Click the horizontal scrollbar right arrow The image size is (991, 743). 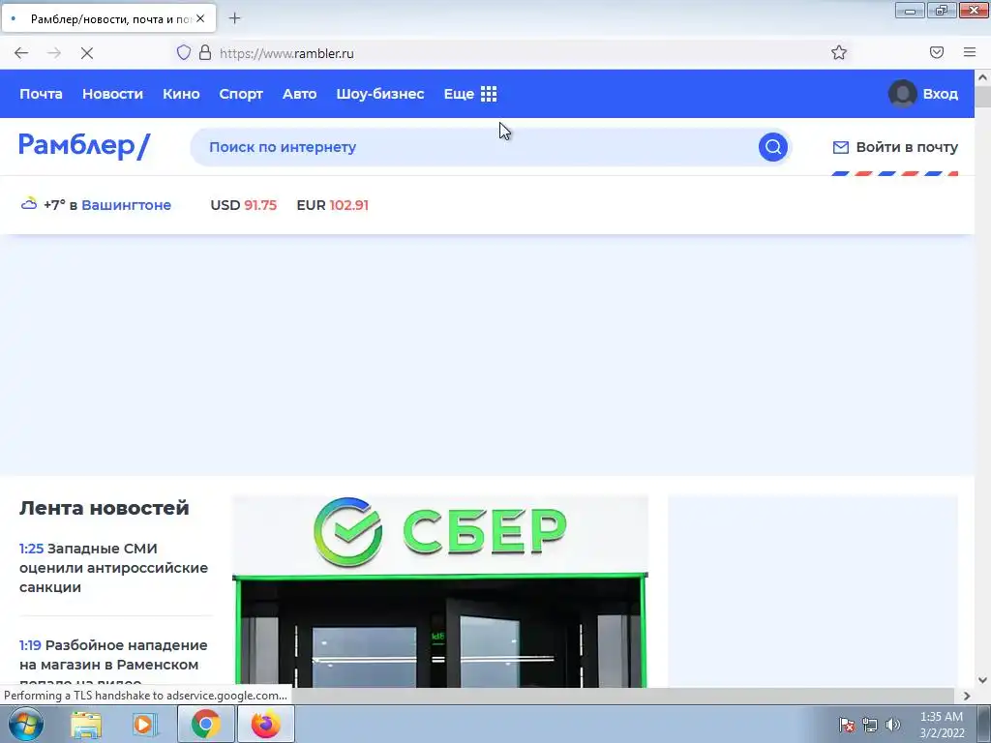coord(967,696)
